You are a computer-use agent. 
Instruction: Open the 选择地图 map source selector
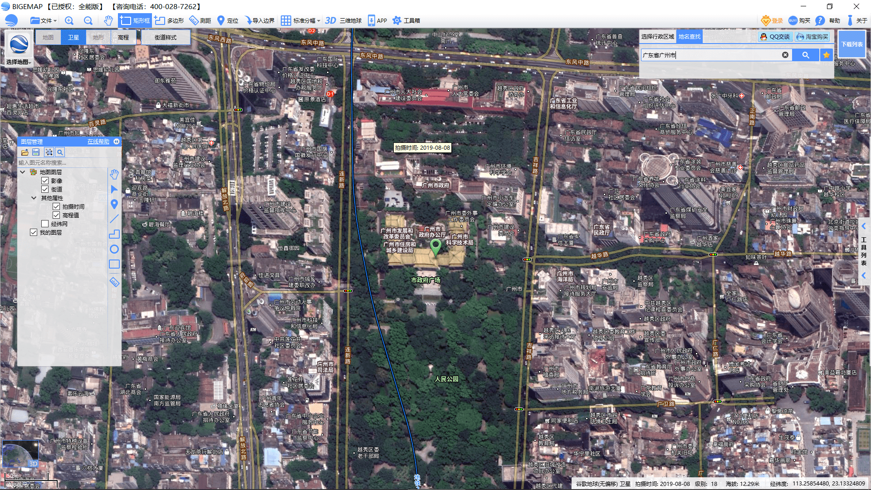tap(19, 49)
